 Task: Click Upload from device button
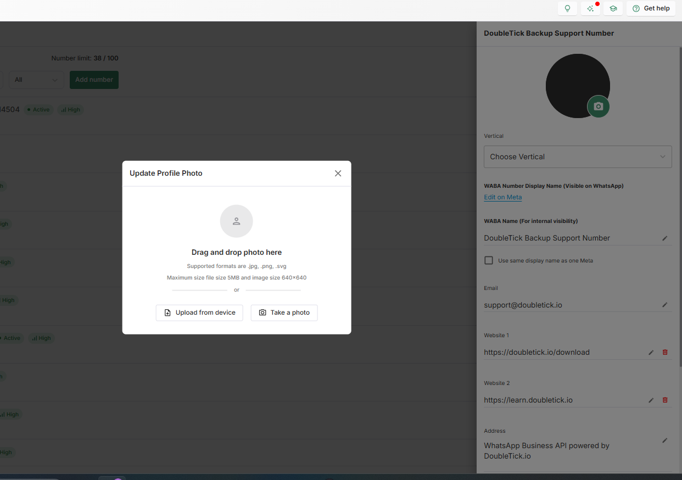199,312
